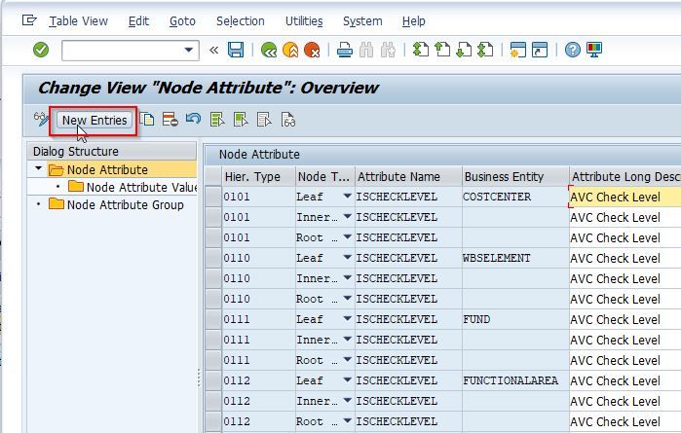Open the Edit menu
Viewport: 681px width, 433px height.
point(138,20)
